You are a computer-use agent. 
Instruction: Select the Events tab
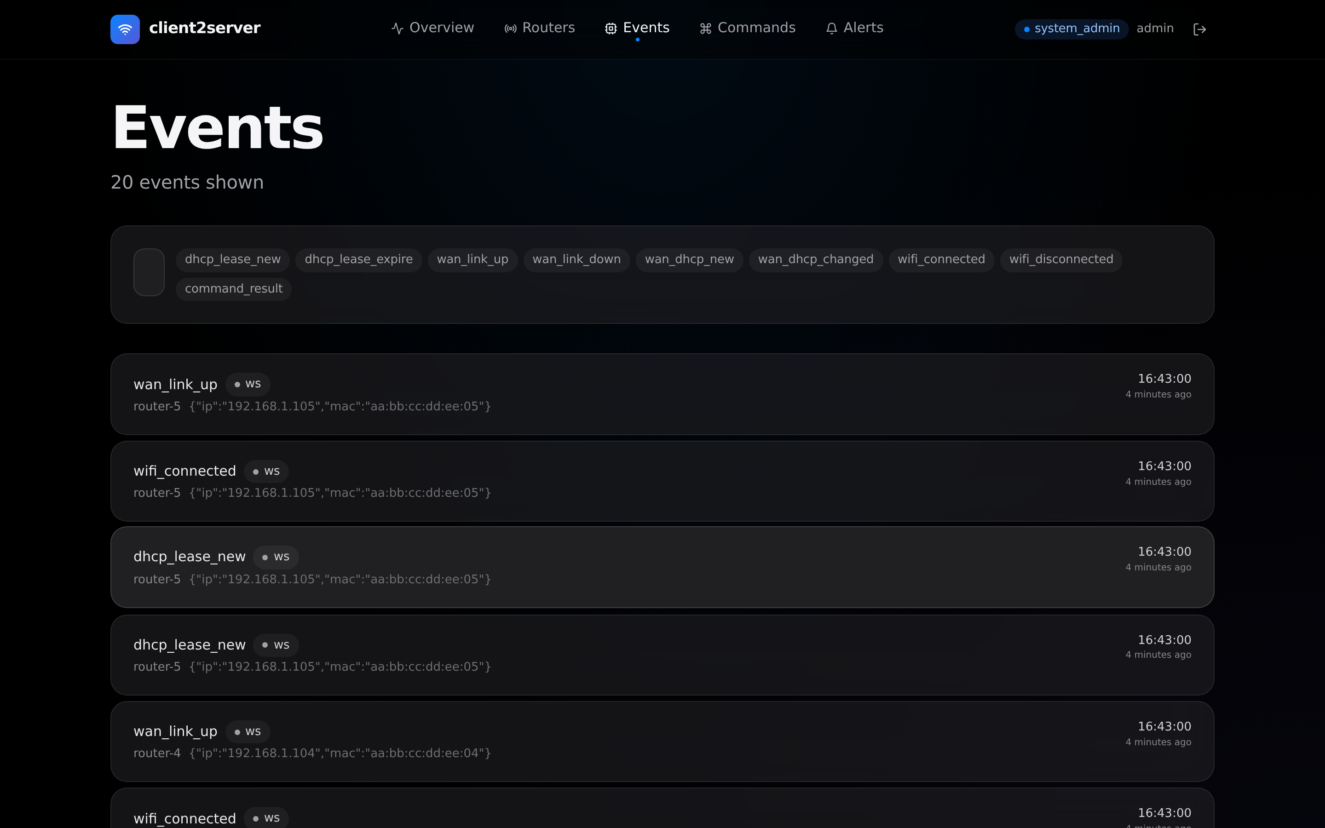(x=637, y=28)
